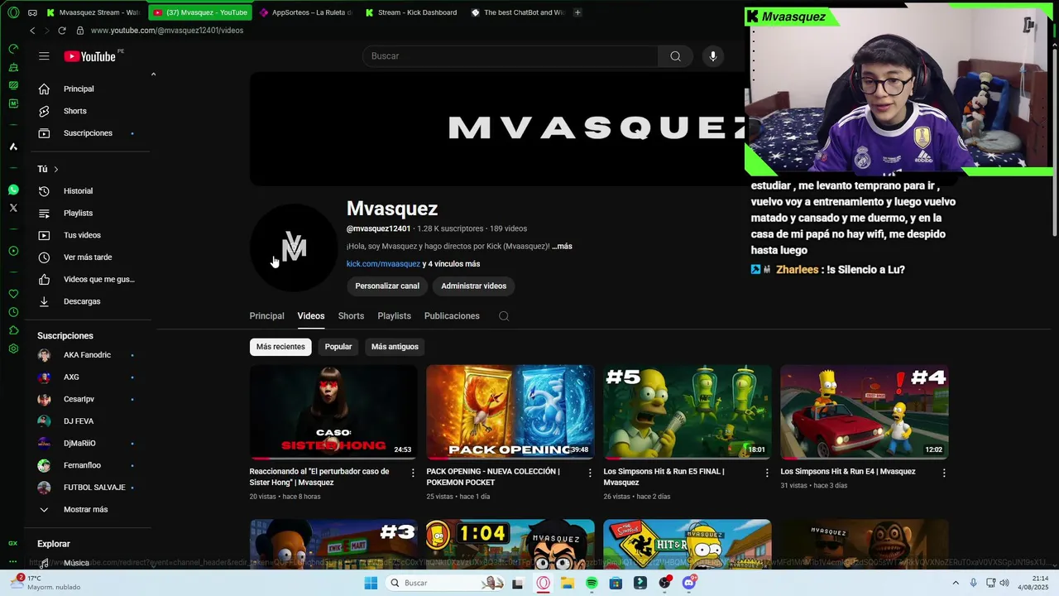Switch to the Playlists channel tab
Image resolution: width=1059 pixels, height=596 pixels.
pyautogui.click(x=394, y=316)
